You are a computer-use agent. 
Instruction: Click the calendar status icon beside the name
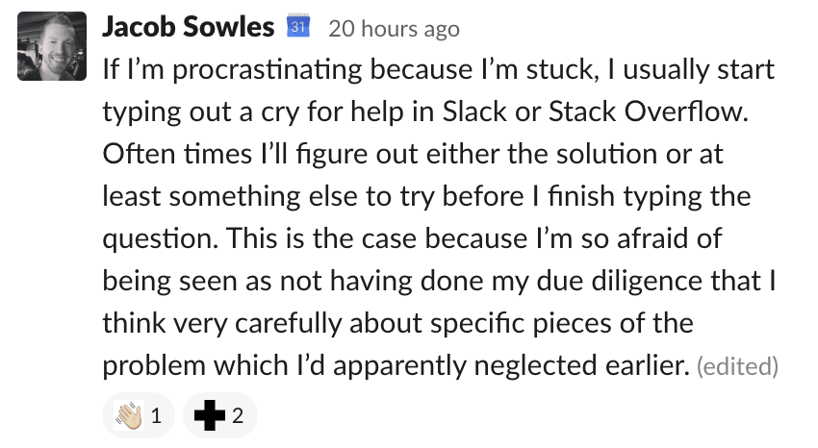(298, 26)
